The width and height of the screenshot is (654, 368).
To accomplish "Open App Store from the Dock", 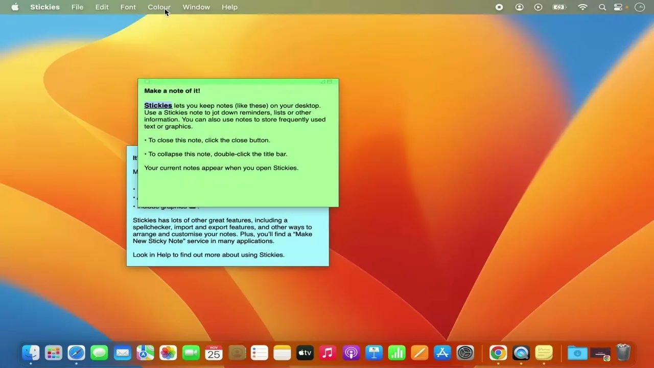I will (x=442, y=353).
